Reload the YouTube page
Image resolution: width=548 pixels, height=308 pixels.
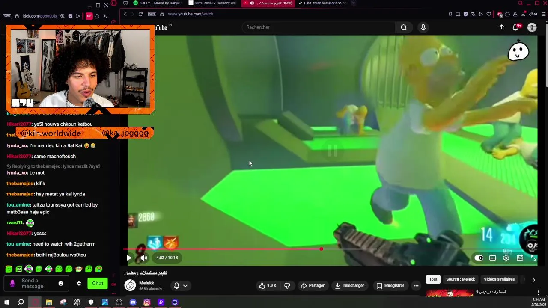click(x=140, y=14)
